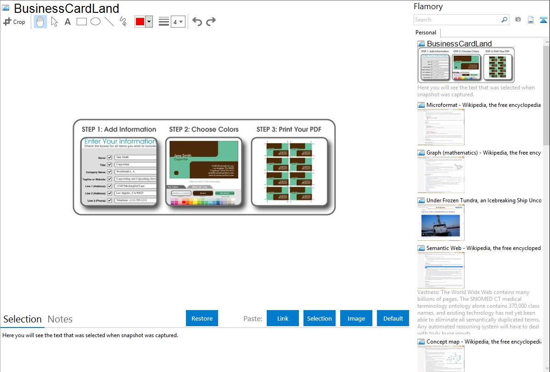
Task: Undo the last edit
Action: click(x=197, y=22)
